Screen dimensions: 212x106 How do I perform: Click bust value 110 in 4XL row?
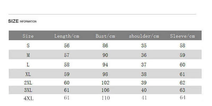(x=105, y=98)
